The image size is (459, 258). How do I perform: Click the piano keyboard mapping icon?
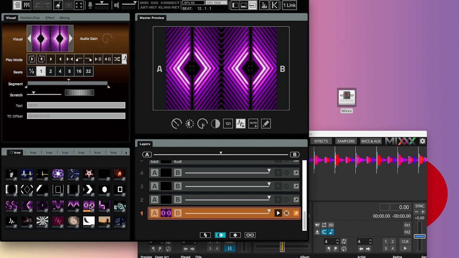[27, 5]
